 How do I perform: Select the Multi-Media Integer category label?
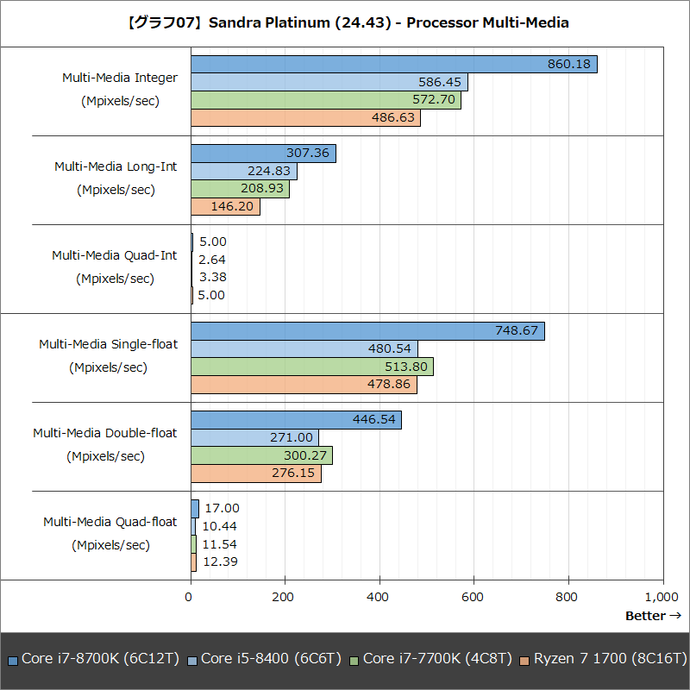[119, 78]
